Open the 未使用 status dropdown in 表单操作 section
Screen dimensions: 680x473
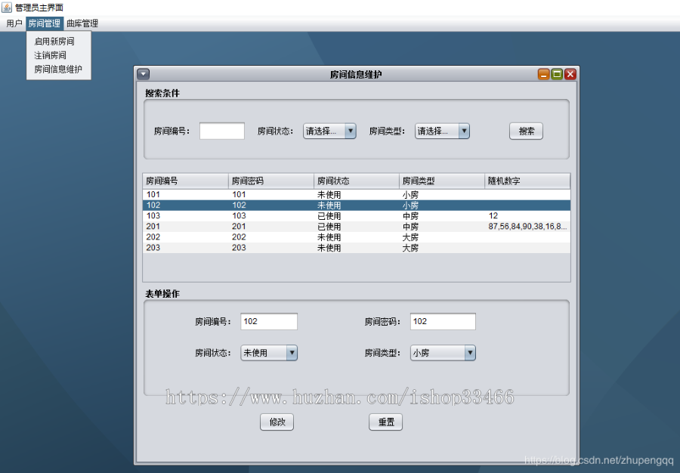point(292,353)
